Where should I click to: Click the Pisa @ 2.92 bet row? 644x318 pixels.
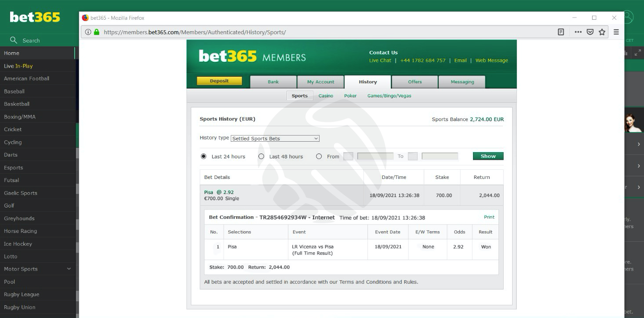point(351,195)
